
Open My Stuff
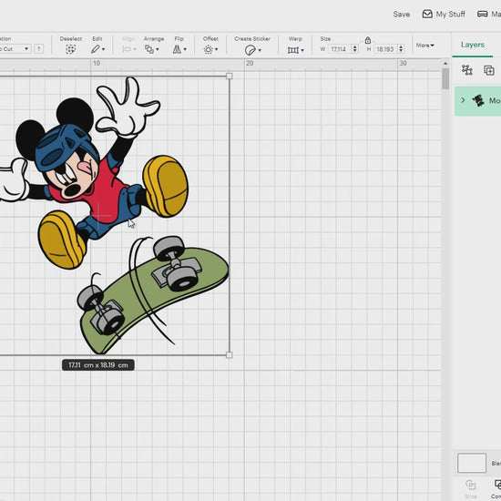444,14
